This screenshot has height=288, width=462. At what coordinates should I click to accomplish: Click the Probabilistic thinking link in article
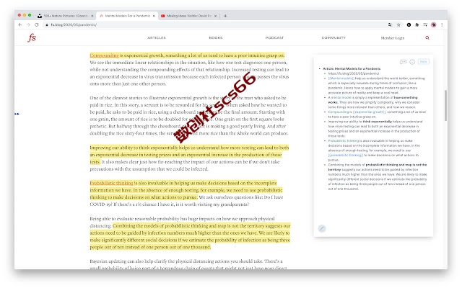click(111, 183)
